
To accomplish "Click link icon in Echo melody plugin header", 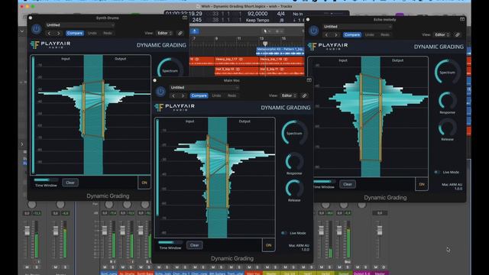I will pyautogui.click(x=458, y=34).
